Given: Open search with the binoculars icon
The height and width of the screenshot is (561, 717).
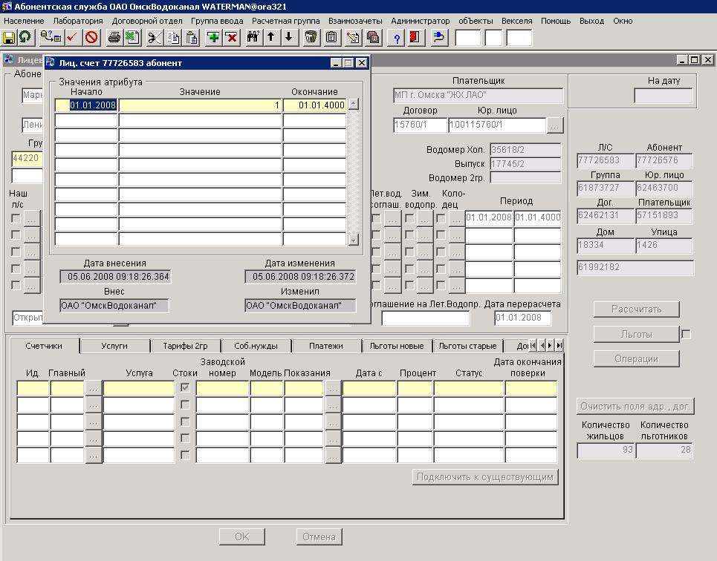Looking at the screenshot, I should coord(252,37).
